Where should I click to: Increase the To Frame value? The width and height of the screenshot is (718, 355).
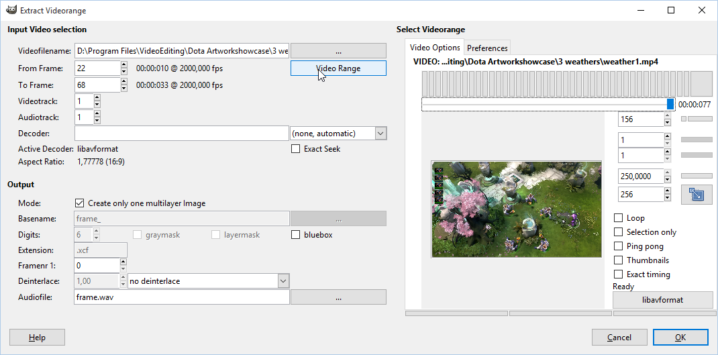[x=124, y=81]
